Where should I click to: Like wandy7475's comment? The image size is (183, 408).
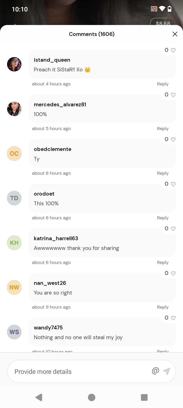[x=173, y=318]
